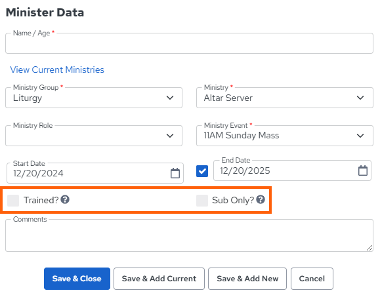Open the Ministry dropdown showing Altar Server
380x299 pixels.
click(285, 98)
